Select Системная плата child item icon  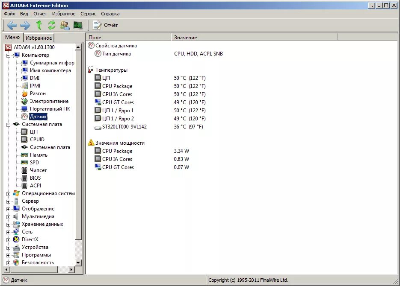[x=24, y=147]
